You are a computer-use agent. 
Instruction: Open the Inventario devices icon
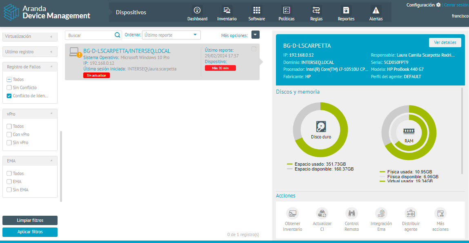227,10
